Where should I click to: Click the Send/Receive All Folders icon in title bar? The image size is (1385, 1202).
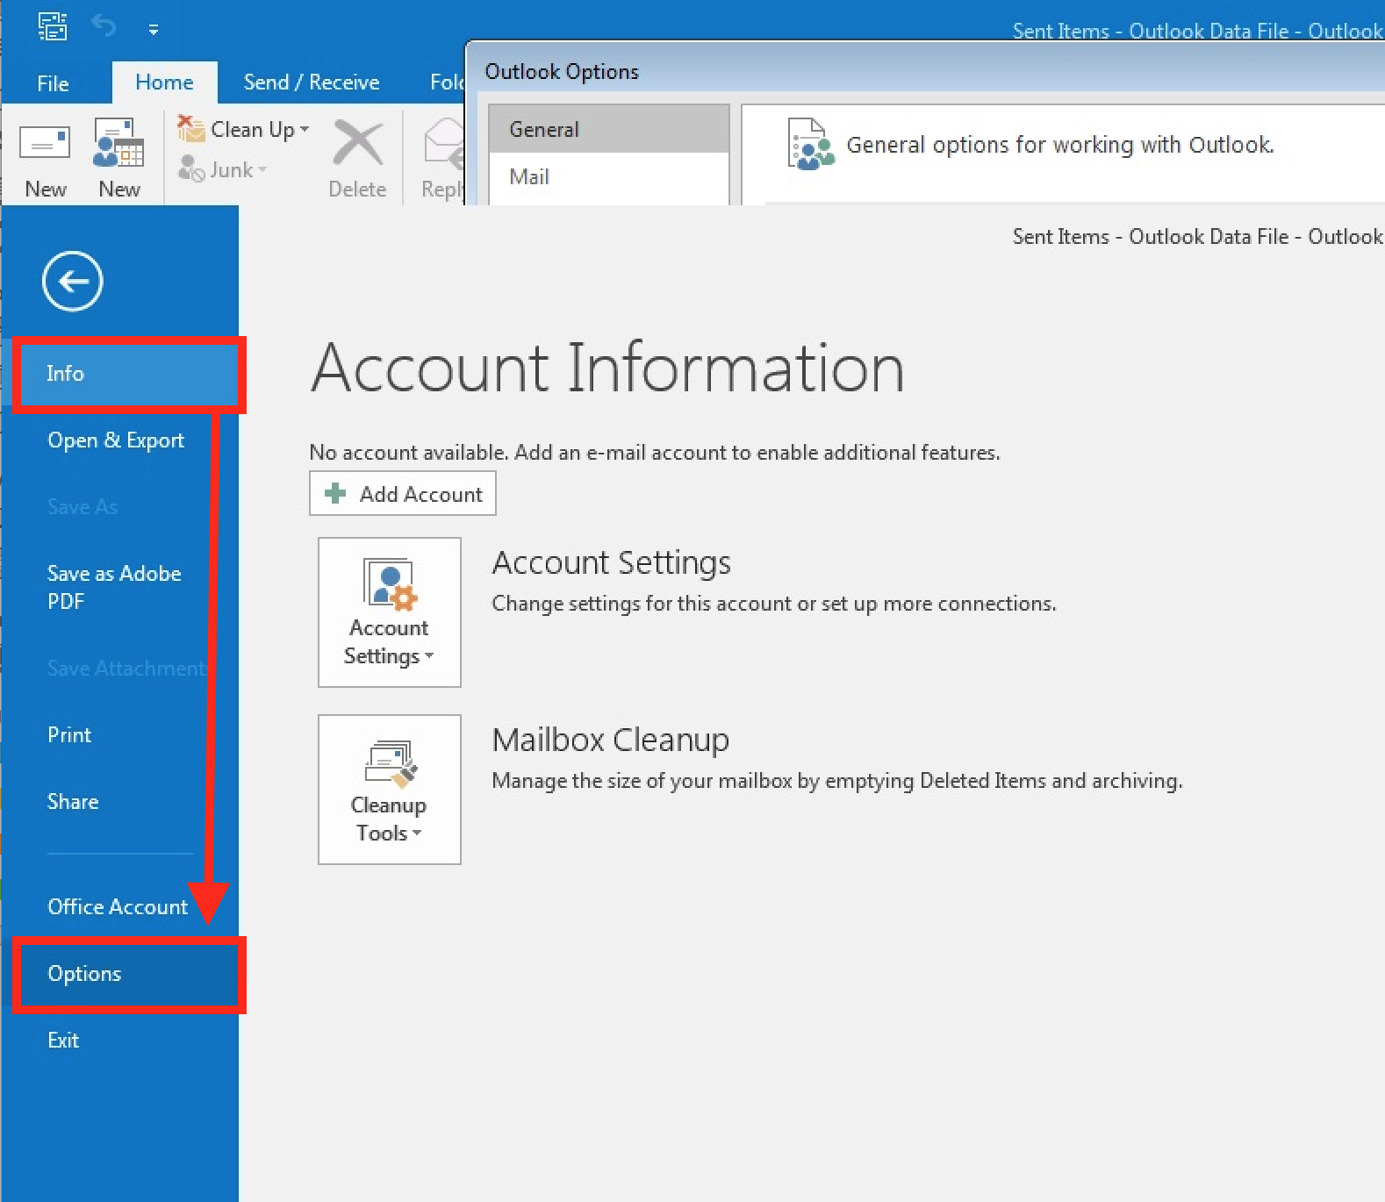click(52, 27)
